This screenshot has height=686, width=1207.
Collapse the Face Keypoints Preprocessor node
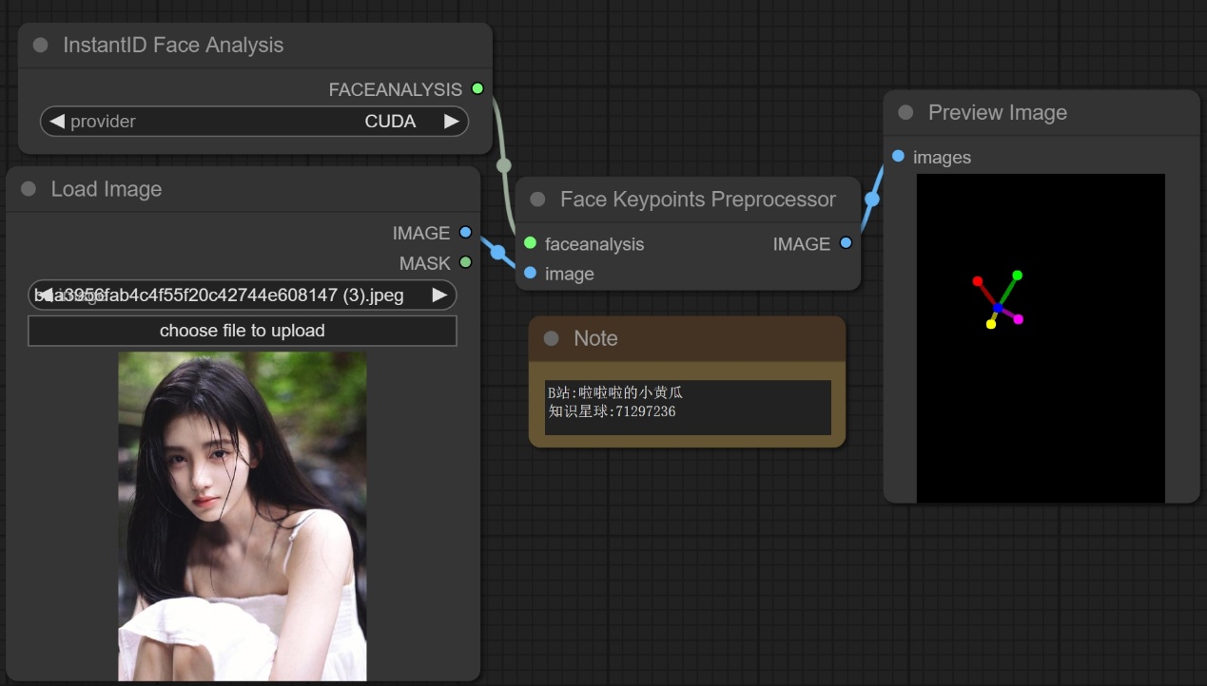[x=537, y=200]
